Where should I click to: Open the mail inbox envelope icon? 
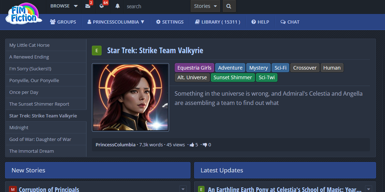click(x=88, y=6)
